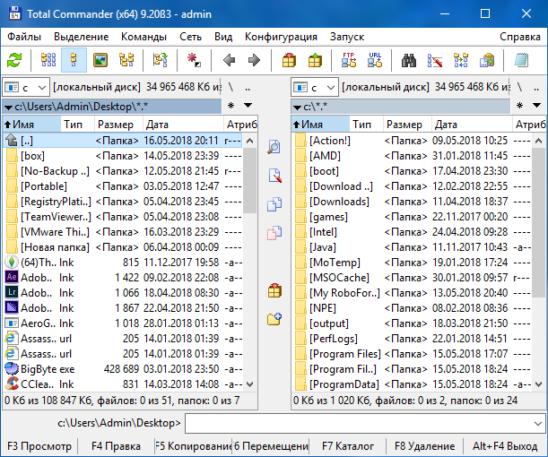Toggle the directory tree view button

coord(126,61)
